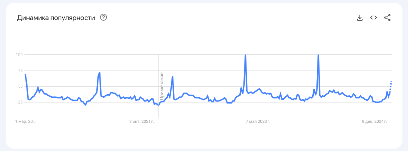The height and width of the screenshot is (151, 408).
Task: Click the 50 label on the vertical axis
Action: pos(20,86)
